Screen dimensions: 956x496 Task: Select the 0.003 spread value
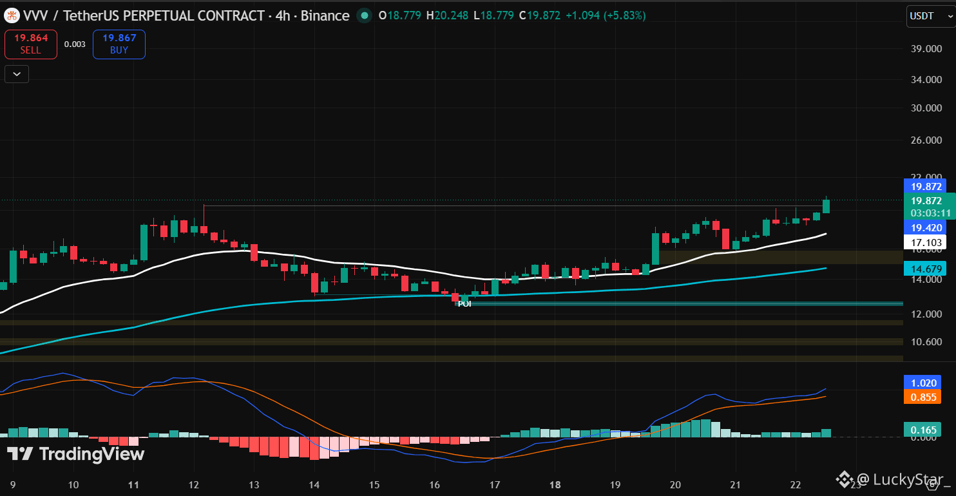(x=75, y=44)
